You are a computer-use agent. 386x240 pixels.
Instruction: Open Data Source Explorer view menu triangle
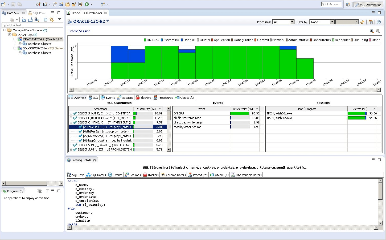coord(60,19)
